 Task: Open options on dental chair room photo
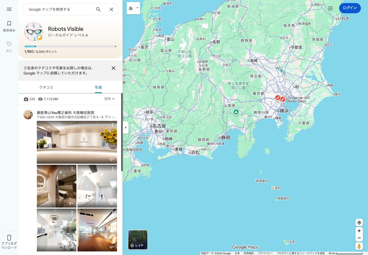point(72,213)
